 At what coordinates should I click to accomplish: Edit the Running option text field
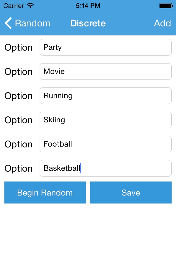click(x=106, y=96)
